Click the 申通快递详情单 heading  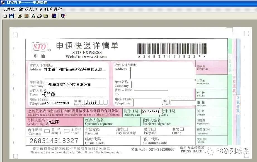(x=87, y=46)
